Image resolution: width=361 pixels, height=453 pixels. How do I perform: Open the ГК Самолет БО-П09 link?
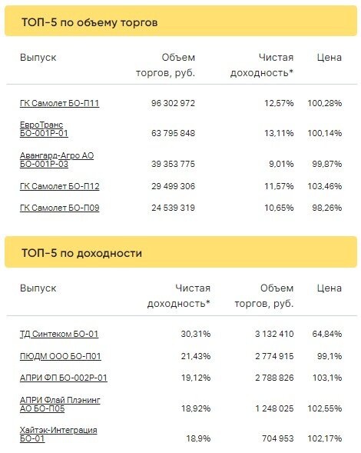coord(59,208)
